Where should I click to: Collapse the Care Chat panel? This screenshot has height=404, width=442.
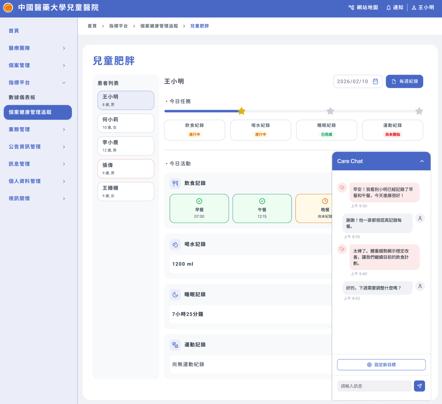point(422,161)
